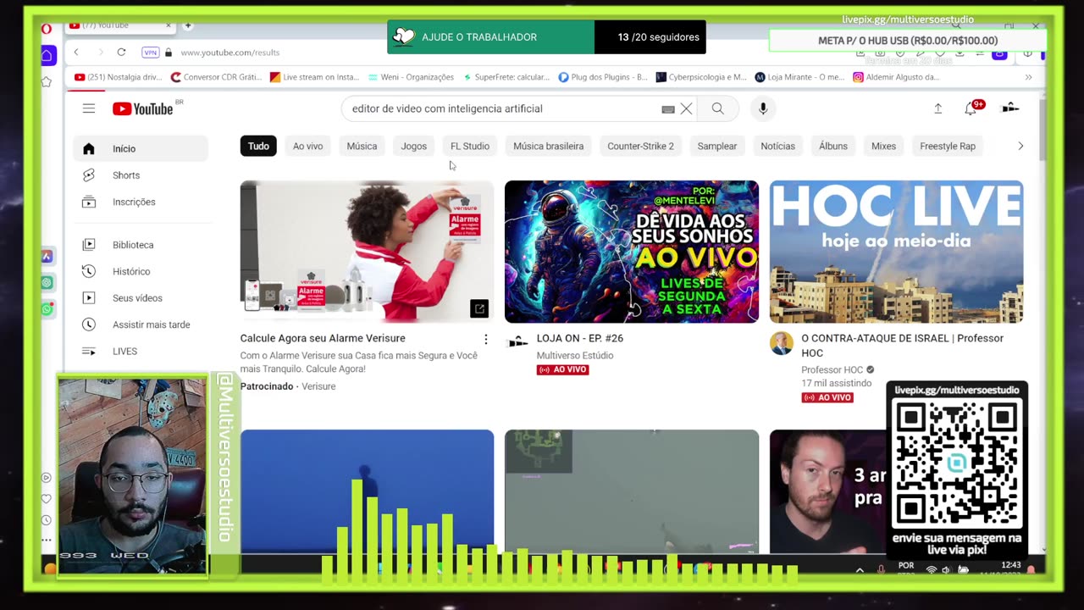
Task: Click the magnifier search button
Action: click(717, 108)
